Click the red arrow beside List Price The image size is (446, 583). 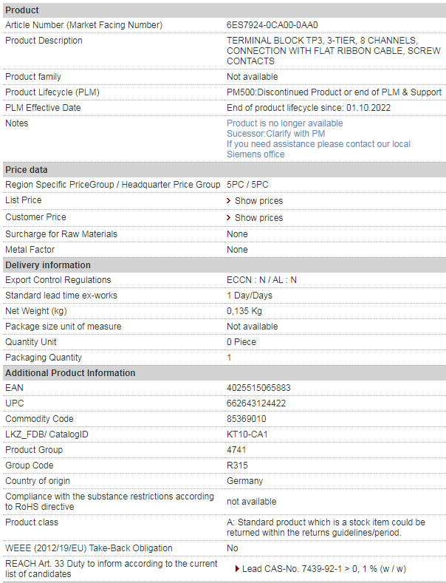click(x=229, y=201)
